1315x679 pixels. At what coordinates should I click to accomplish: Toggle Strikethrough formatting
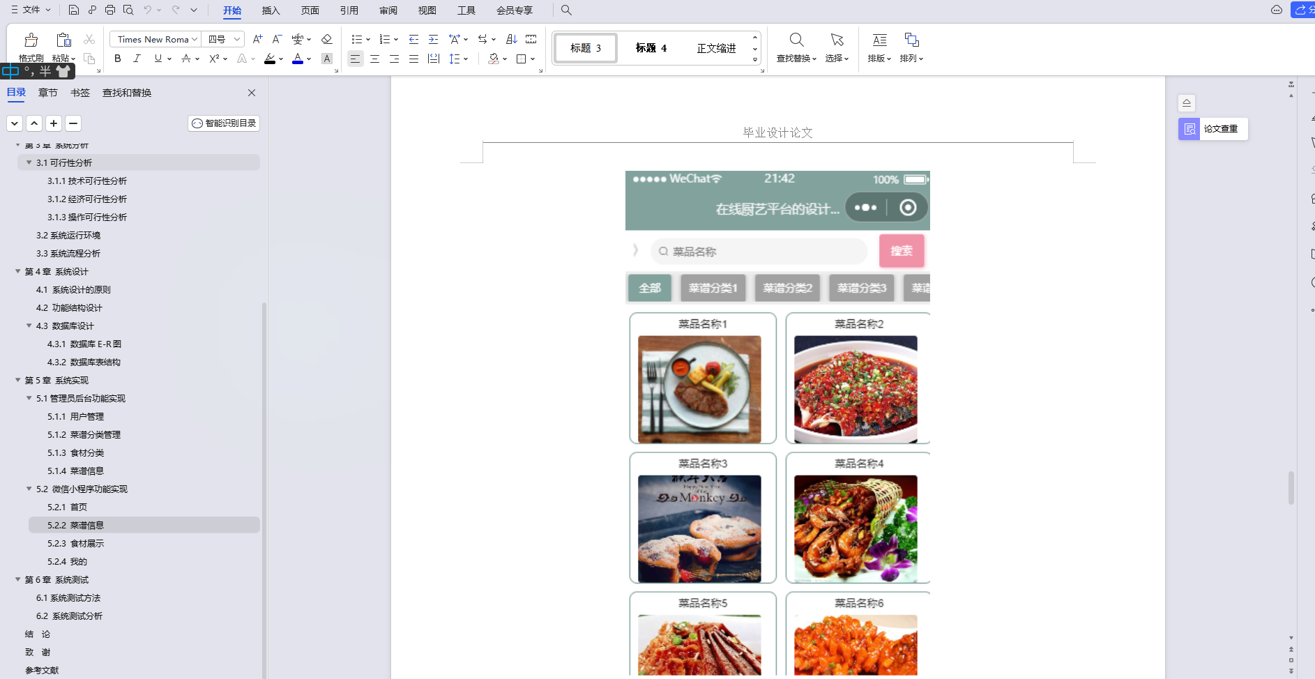[x=186, y=59]
